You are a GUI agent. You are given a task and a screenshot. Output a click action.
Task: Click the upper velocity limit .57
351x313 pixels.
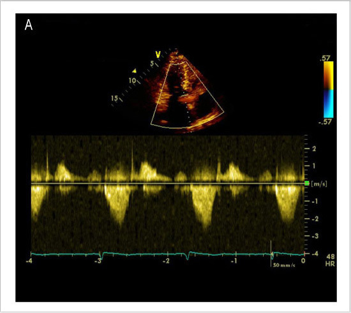[x=325, y=58]
